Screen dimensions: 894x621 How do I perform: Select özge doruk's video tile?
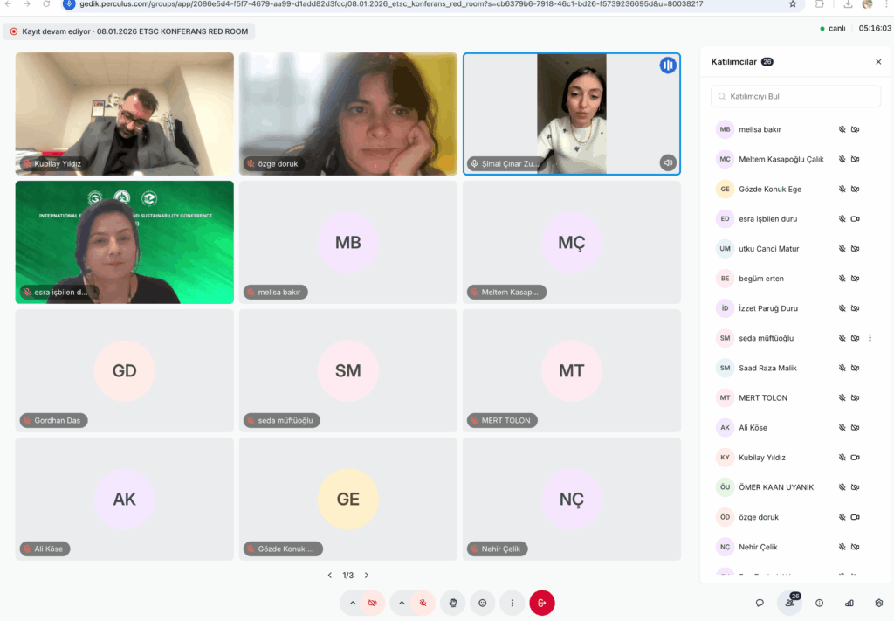[x=348, y=114]
